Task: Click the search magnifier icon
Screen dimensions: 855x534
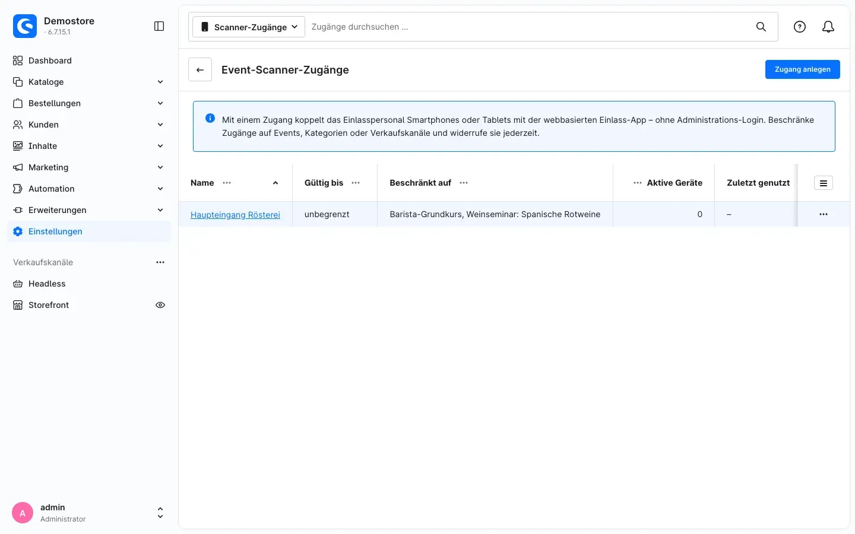Action: (x=761, y=27)
